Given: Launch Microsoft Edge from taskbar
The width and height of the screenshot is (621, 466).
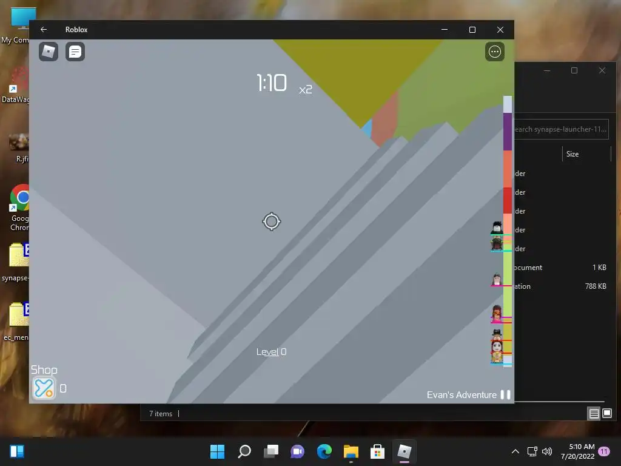Looking at the screenshot, I should (x=324, y=451).
